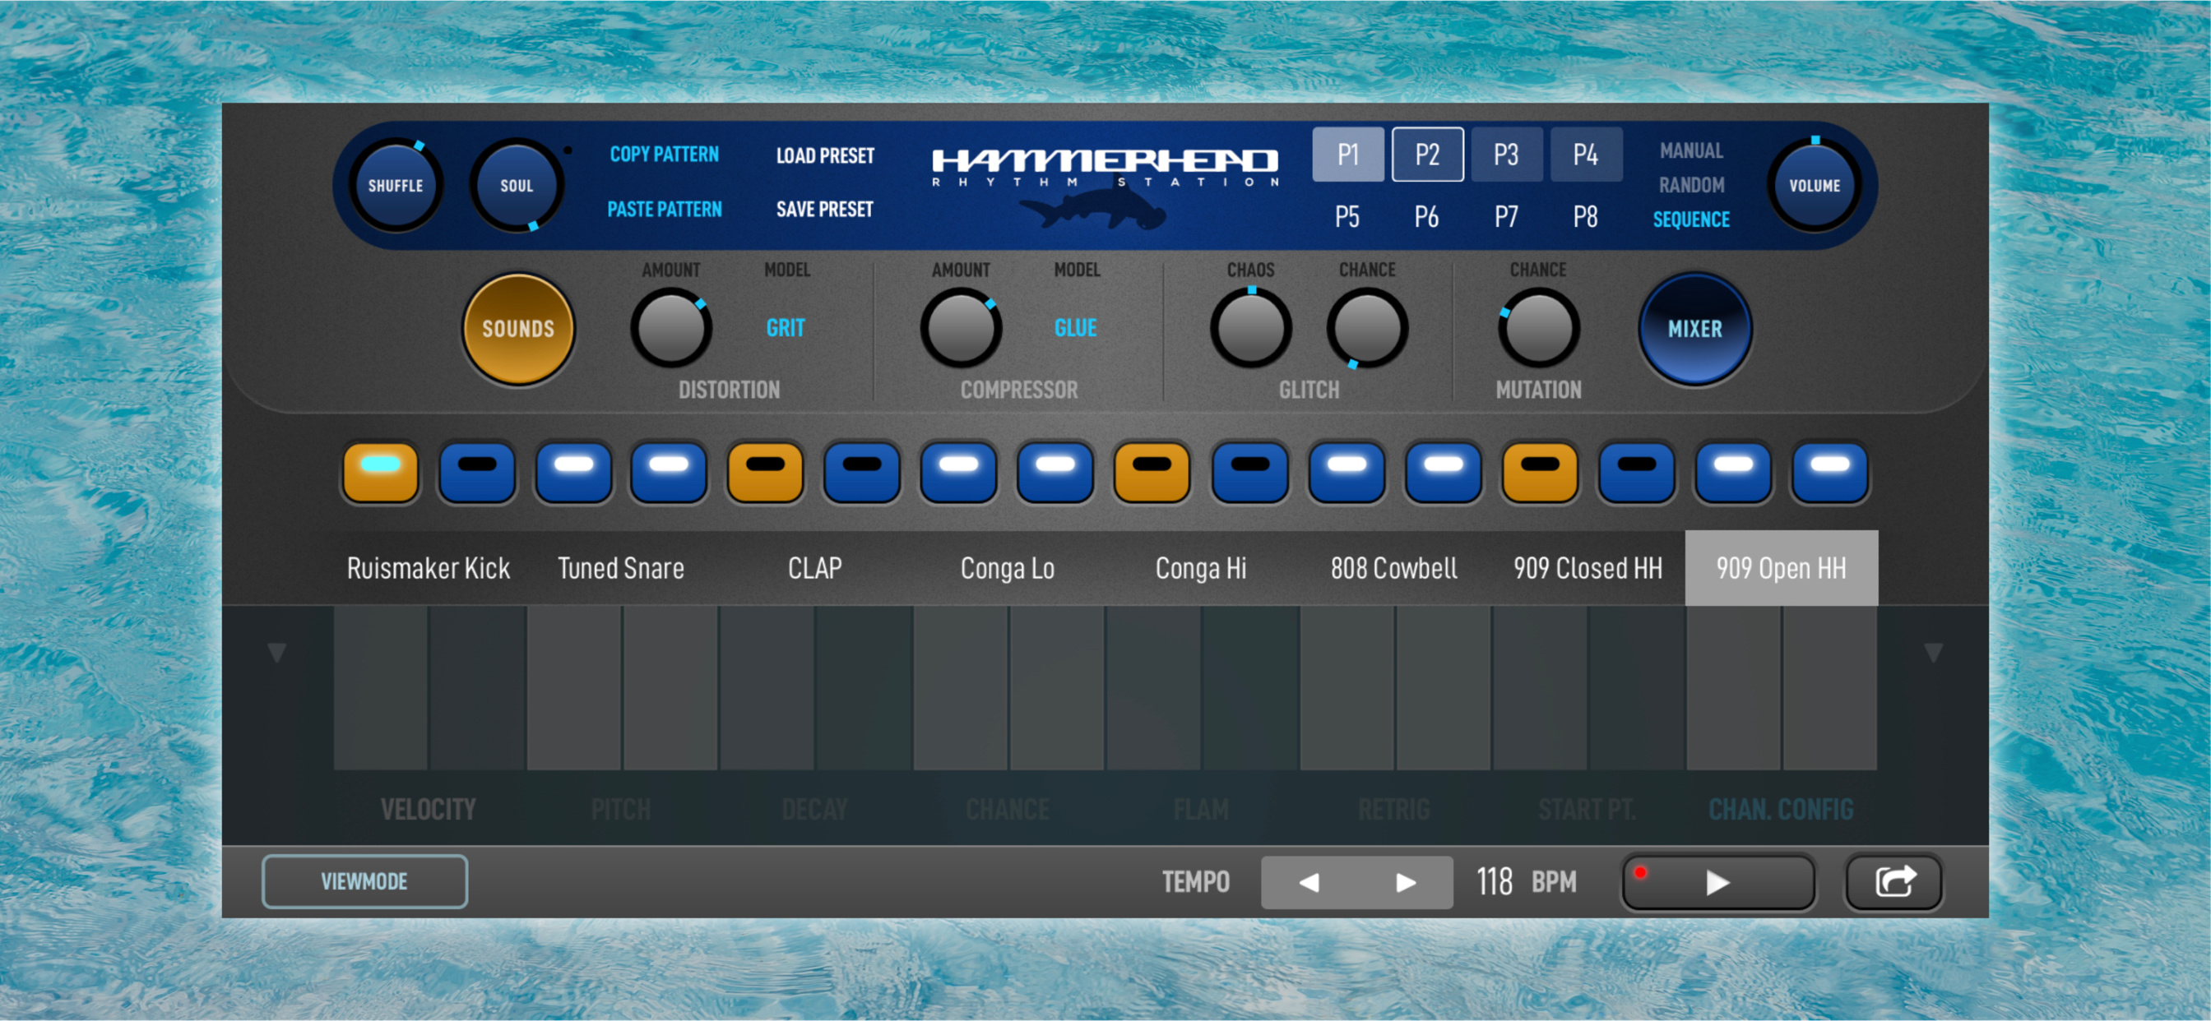Change distortion model GRIT
2211x1021 pixels.
786,328
